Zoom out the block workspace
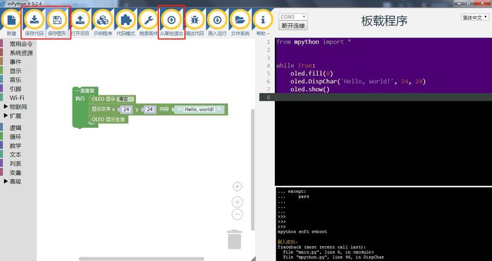This screenshot has width=492, height=261. 237,214
